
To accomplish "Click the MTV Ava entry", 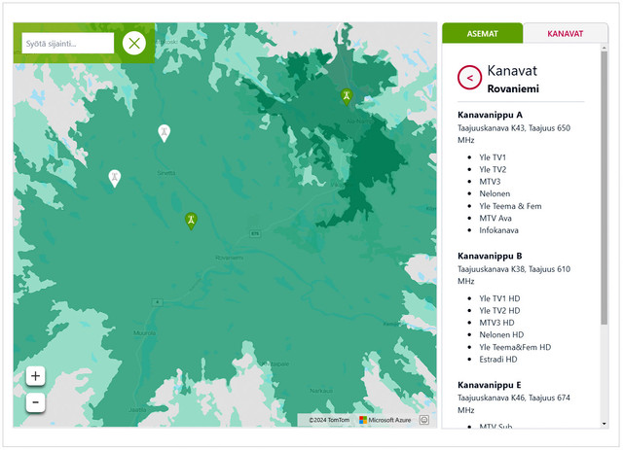I will pyautogui.click(x=495, y=218).
